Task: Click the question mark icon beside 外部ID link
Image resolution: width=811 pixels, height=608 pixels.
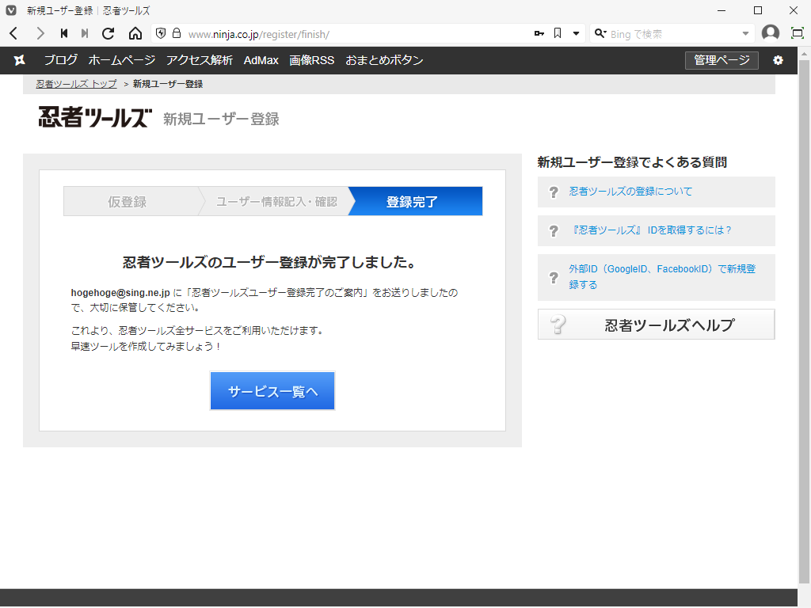Action: click(554, 278)
